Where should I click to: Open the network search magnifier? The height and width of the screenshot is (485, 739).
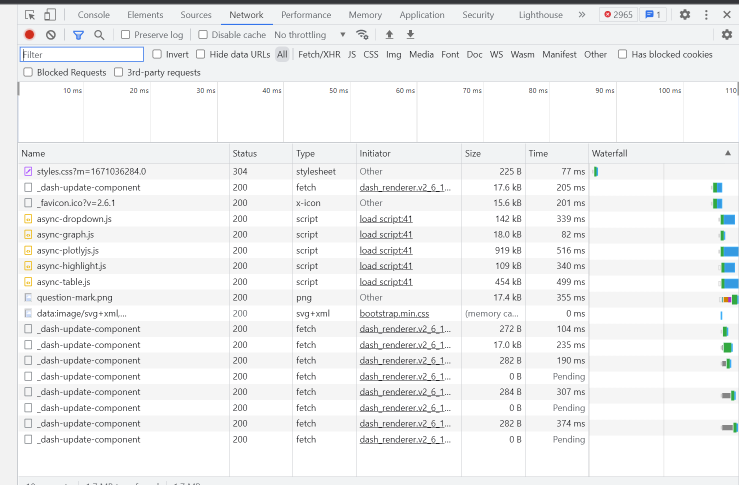[99, 34]
